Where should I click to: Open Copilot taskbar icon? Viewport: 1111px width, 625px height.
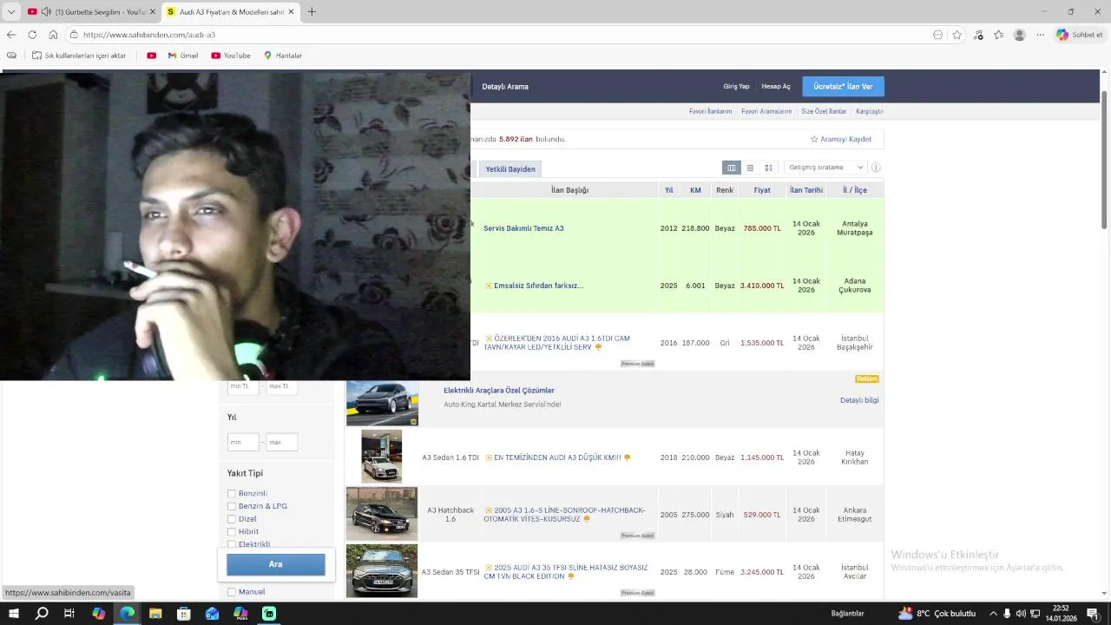98,614
